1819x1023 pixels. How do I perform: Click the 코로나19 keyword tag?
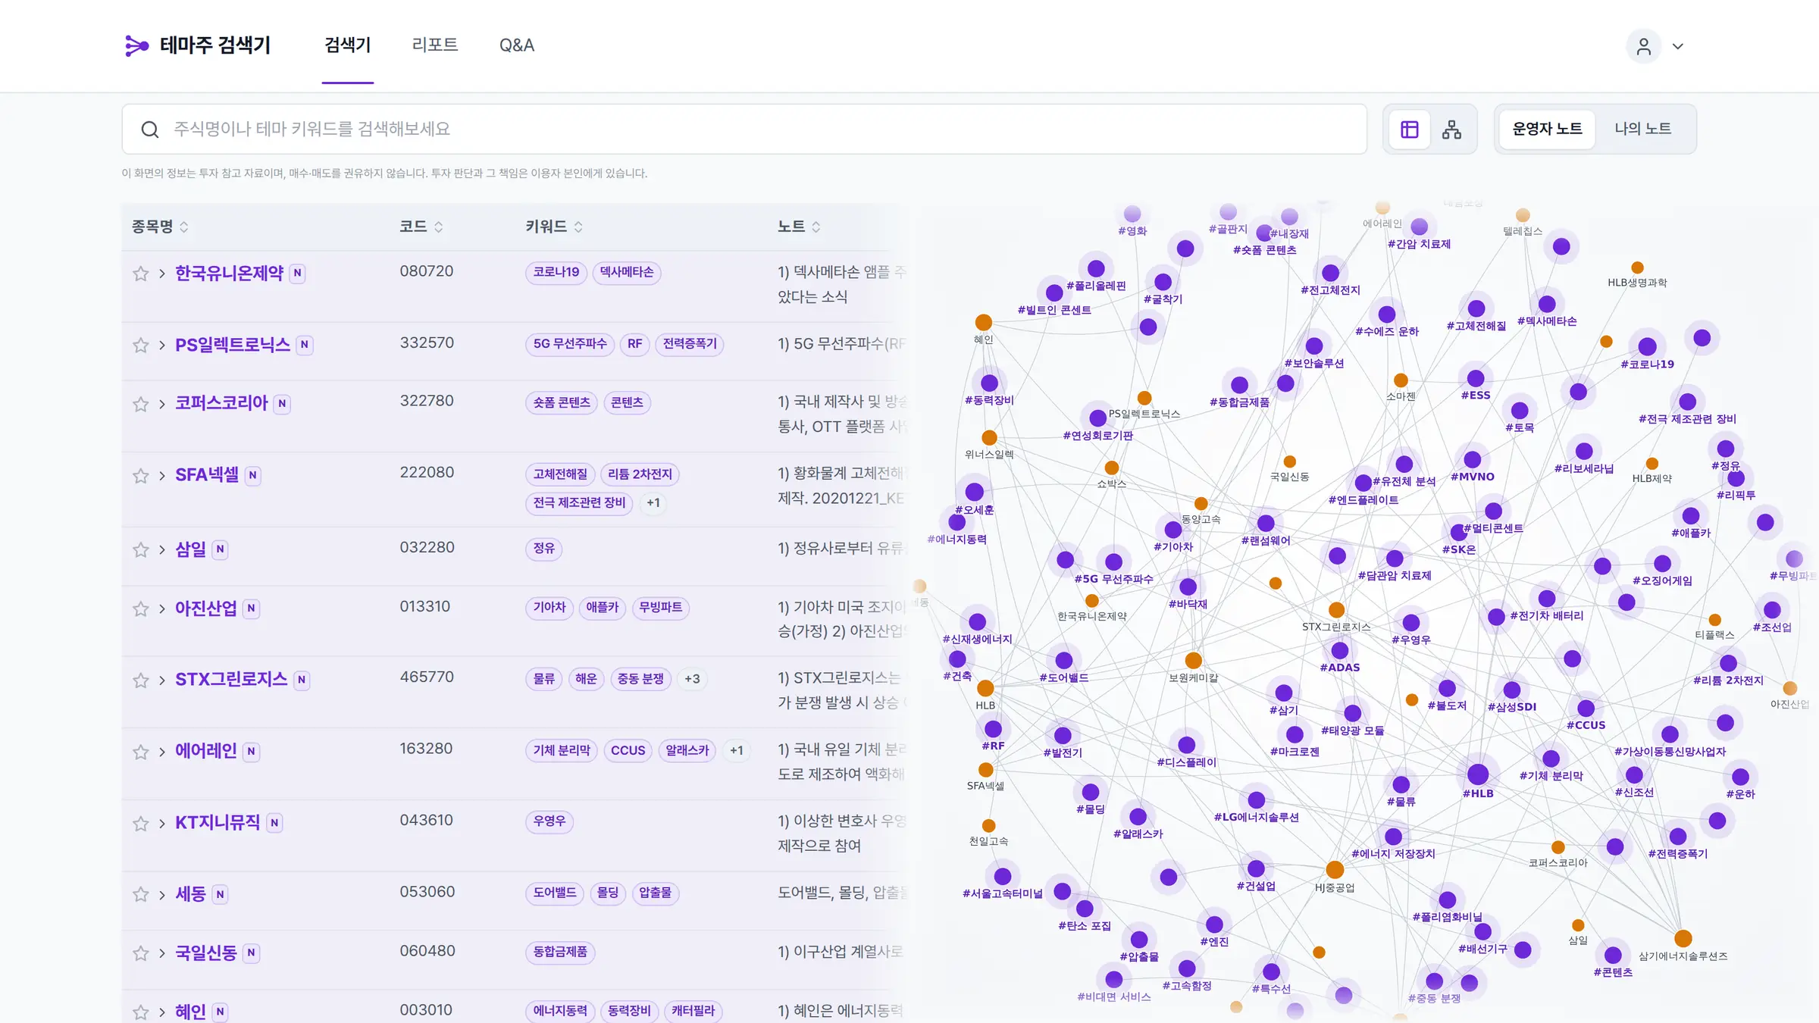(x=556, y=272)
